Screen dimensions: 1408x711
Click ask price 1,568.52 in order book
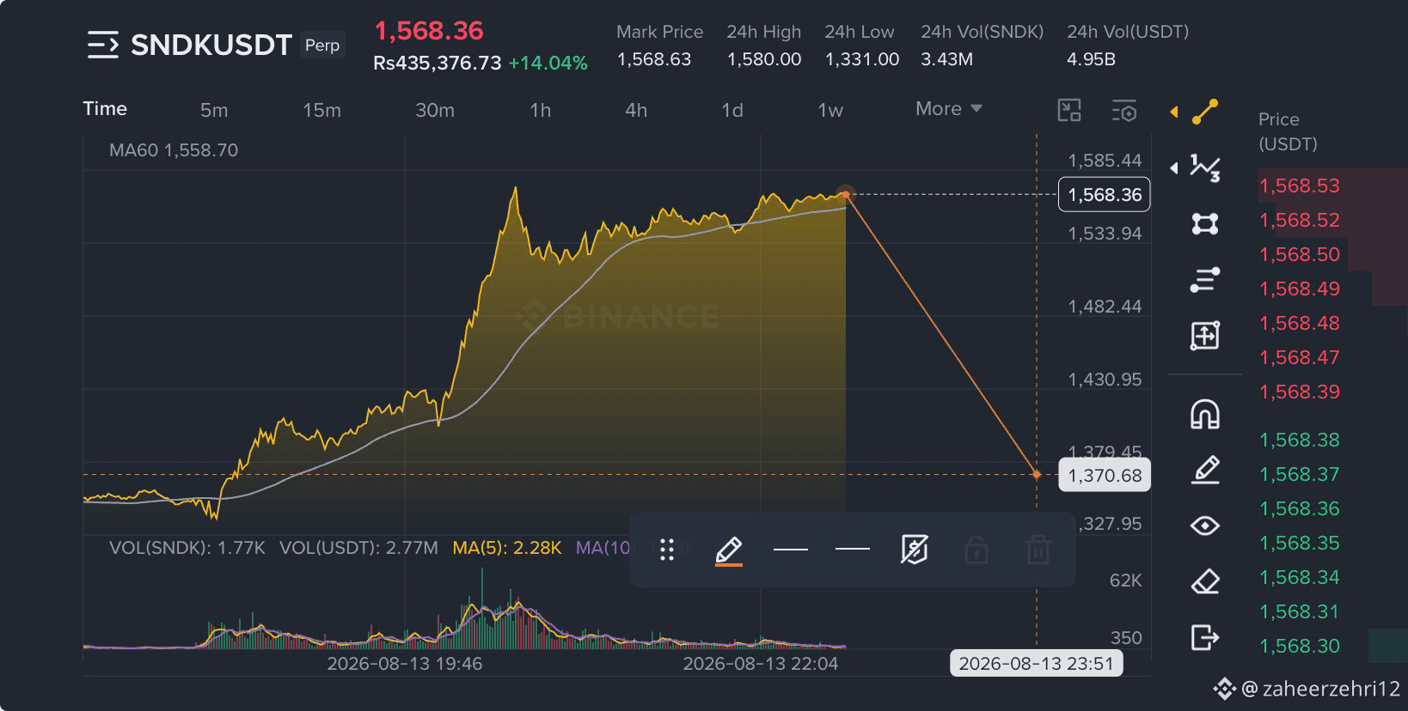point(1299,220)
